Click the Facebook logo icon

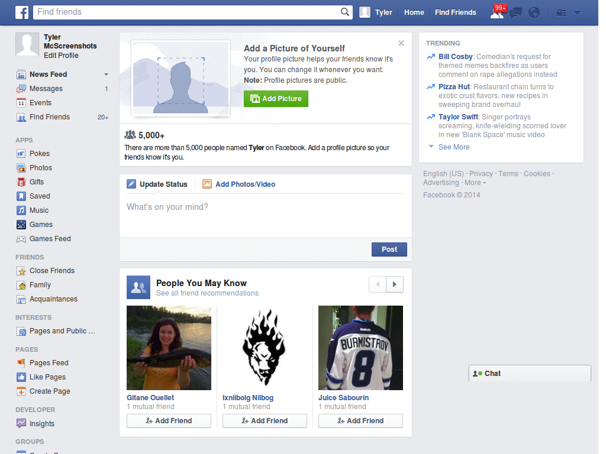[x=22, y=12]
